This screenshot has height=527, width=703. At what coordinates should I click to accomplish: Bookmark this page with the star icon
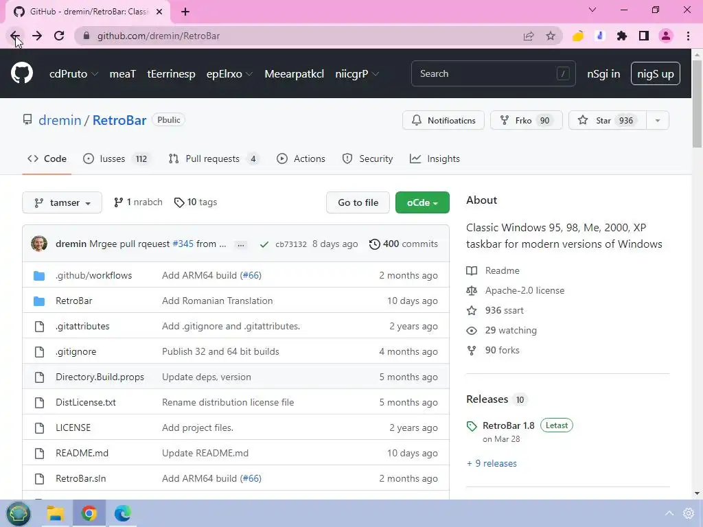click(x=551, y=36)
